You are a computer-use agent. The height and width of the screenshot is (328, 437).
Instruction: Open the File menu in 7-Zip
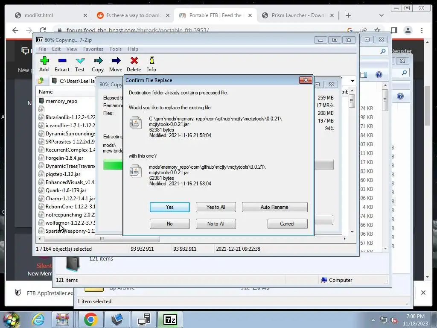42,49
